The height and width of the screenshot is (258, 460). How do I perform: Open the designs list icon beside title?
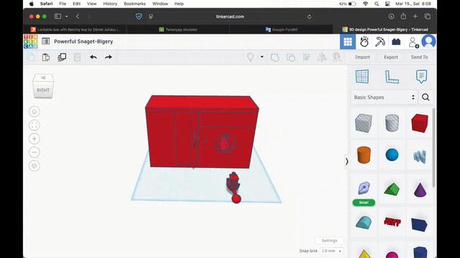pyautogui.click(x=45, y=42)
